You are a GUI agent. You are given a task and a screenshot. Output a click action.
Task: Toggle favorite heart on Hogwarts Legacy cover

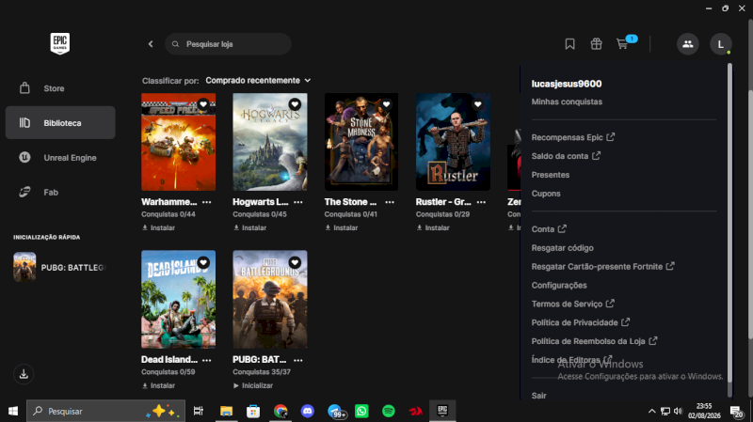(x=295, y=104)
